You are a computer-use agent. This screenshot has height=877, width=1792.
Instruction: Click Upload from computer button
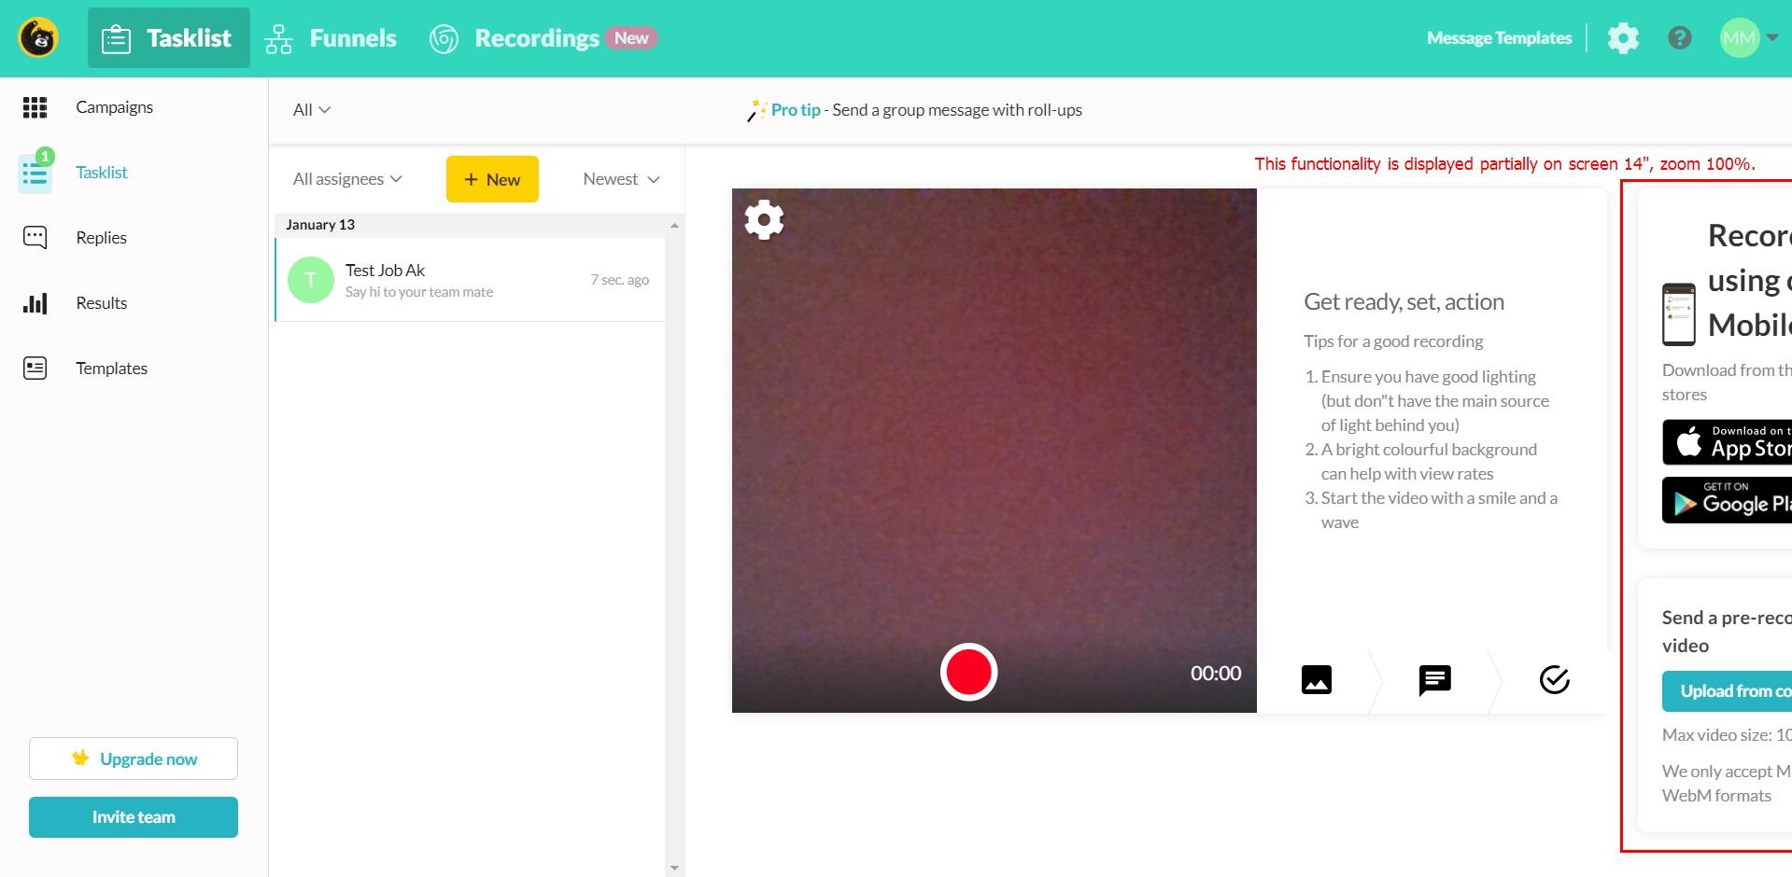[1727, 691]
